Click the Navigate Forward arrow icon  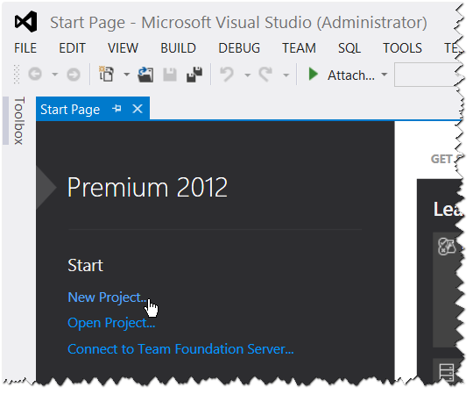[74, 75]
